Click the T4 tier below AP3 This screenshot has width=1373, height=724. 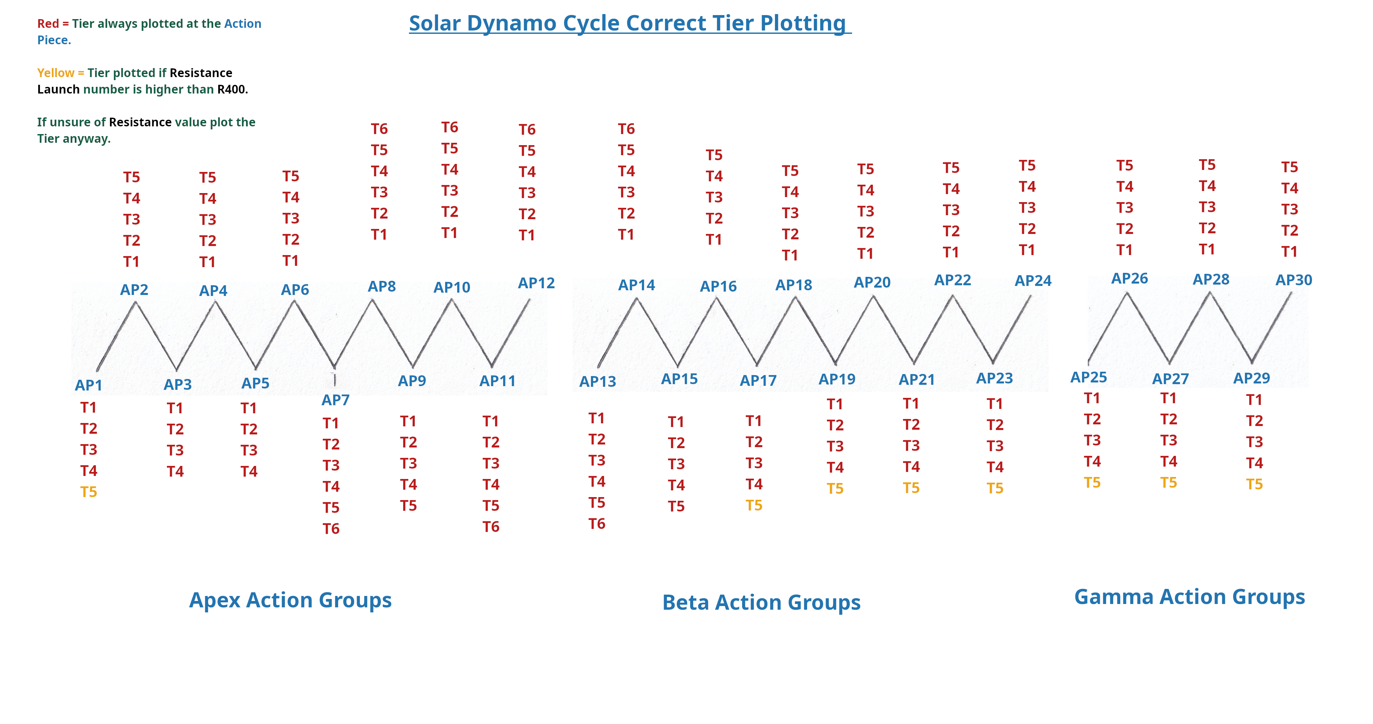(x=175, y=471)
